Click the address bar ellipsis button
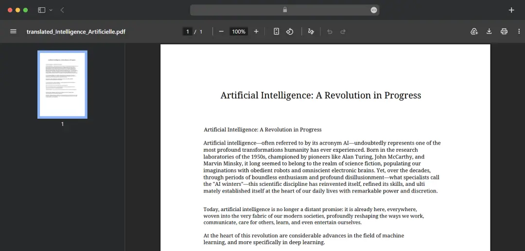This screenshot has width=525, height=251. pos(374,10)
